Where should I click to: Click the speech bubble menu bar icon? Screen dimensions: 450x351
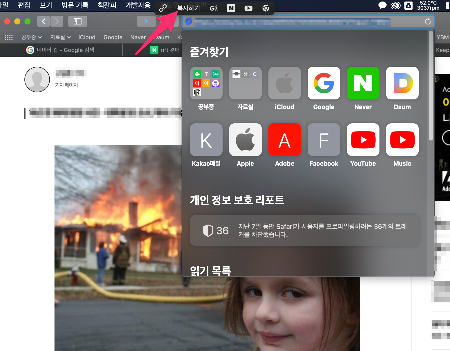(x=382, y=5)
